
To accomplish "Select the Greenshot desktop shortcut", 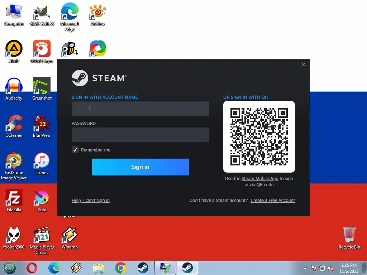I will (x=42, y=89).
